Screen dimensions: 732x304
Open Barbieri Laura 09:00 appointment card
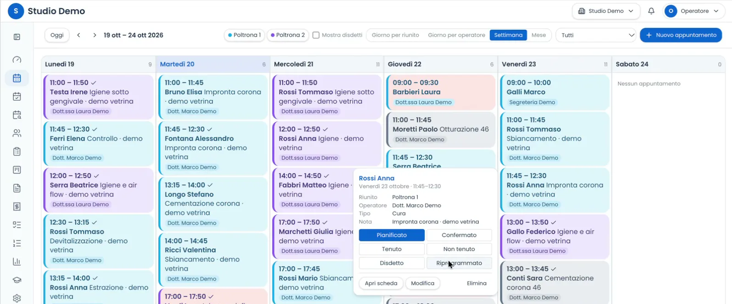pos(441,92)
